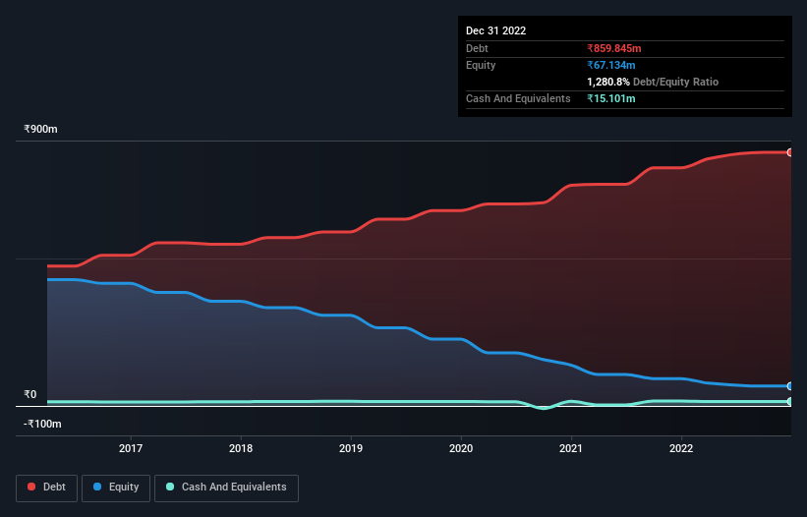
Task: Toggle the Debt series legend button
Action: point(47,488)
